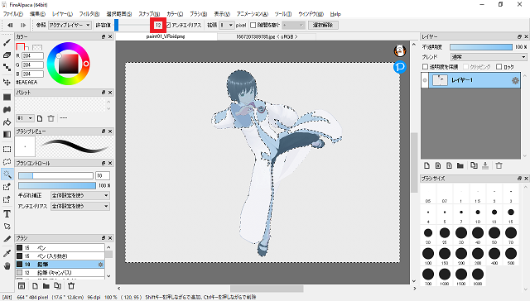Viewport: 530px width, 301px height.
Task: Select the Fill rectangle shape tool
Action: pos(7,98)
